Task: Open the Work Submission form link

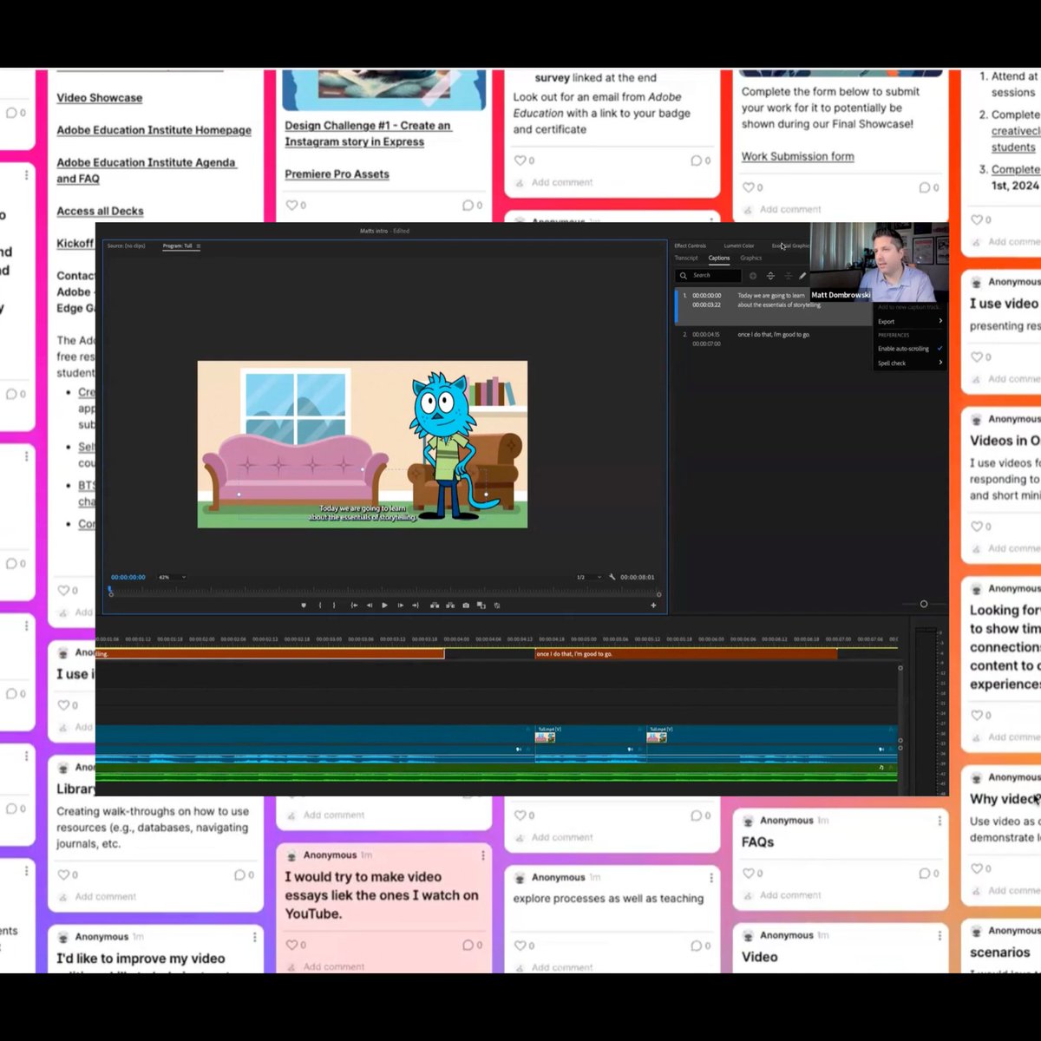Action: tap(798, 156)
